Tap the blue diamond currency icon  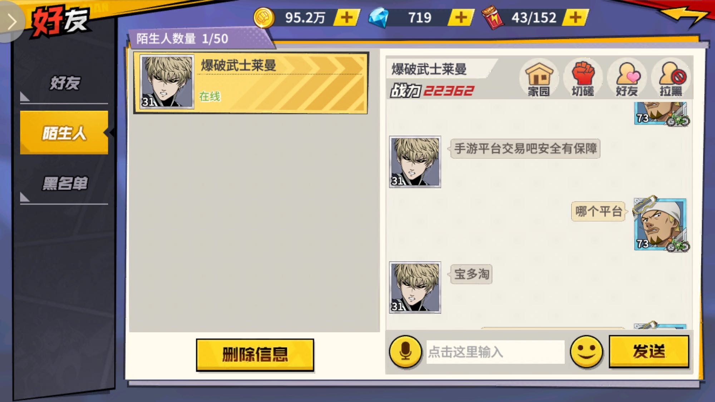coord(379,18)
